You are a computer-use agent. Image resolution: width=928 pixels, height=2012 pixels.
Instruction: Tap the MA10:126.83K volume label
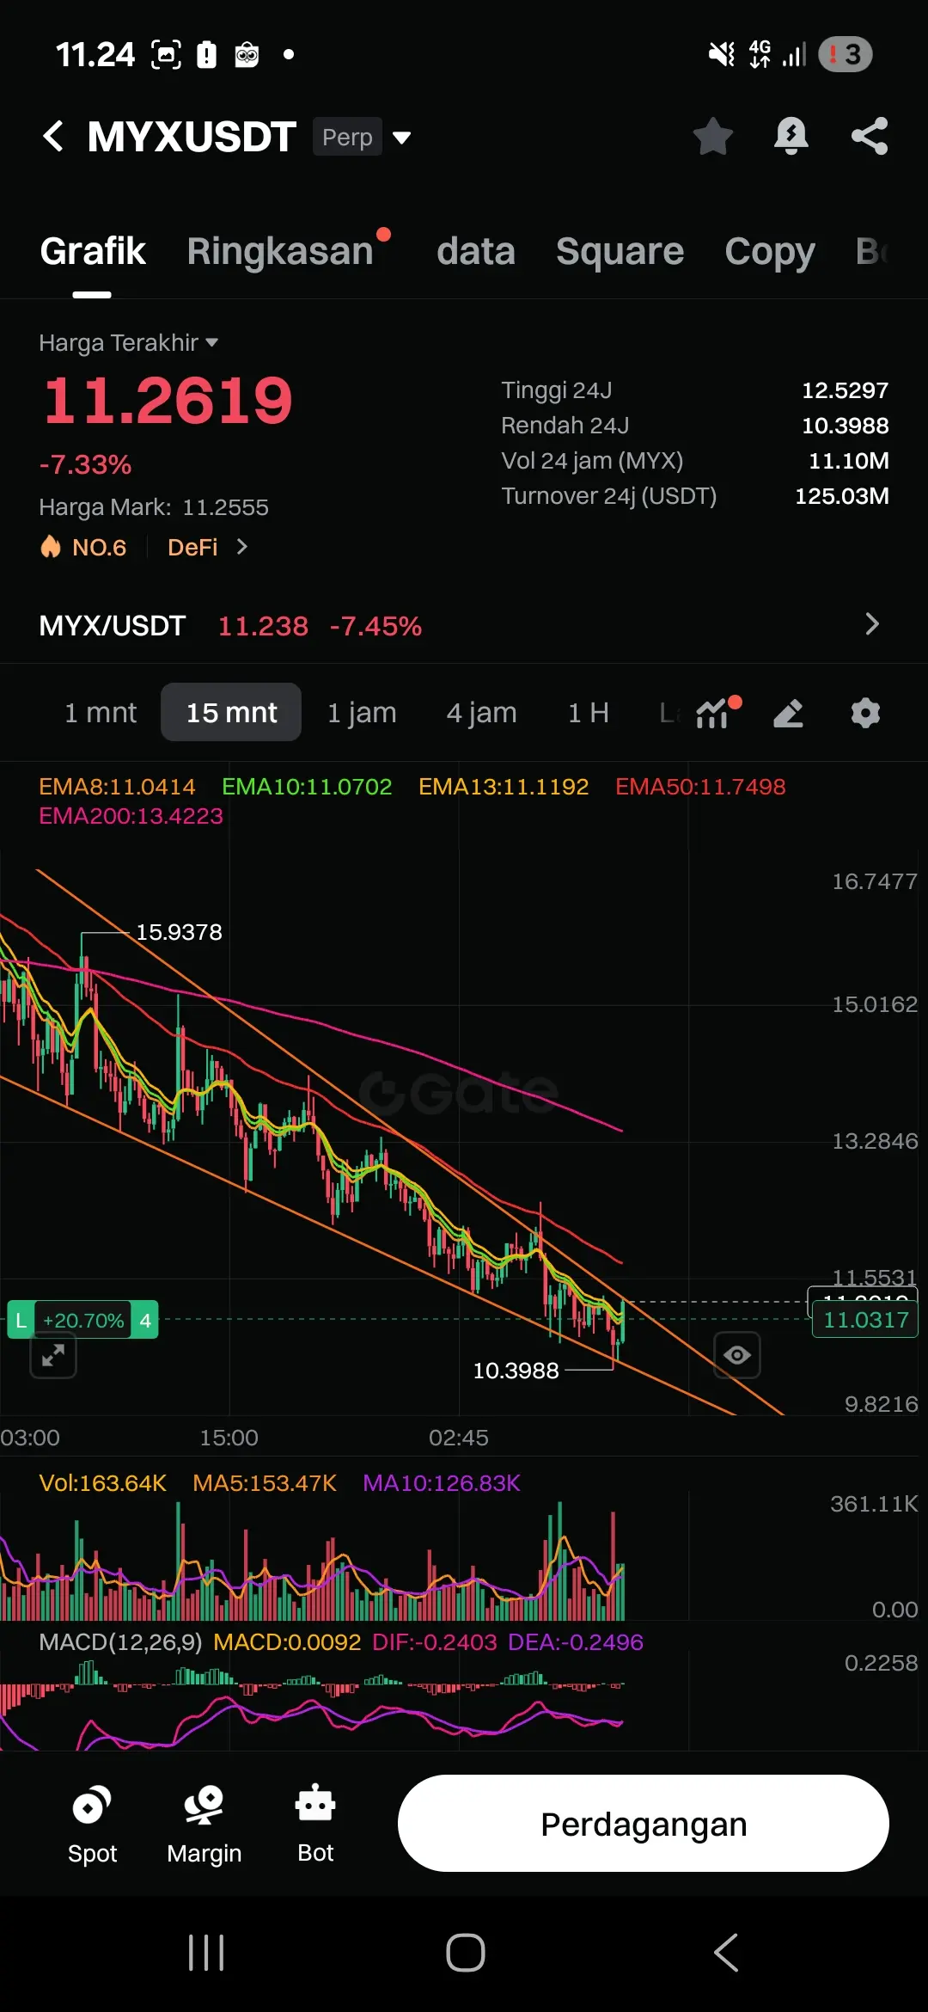pyautogui.click(x=442, y=1483)
